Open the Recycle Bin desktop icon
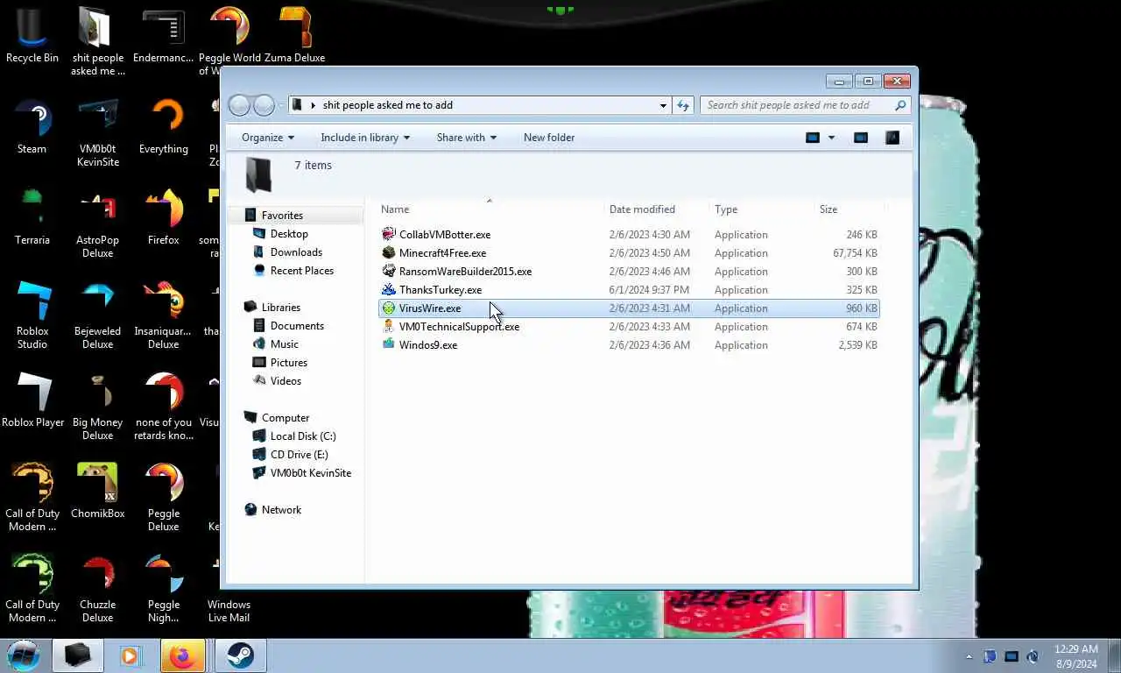The width and height of the screenshot is (1121, 673). coord(32,36)
